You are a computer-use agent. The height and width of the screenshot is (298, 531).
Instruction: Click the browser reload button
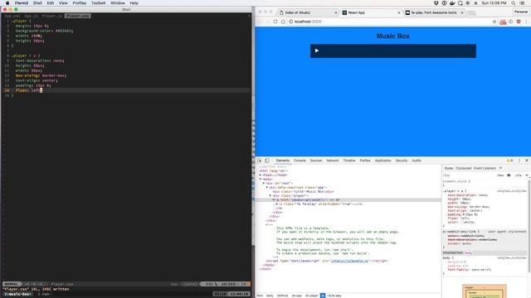pyautogui.click(x=275, y=22)
